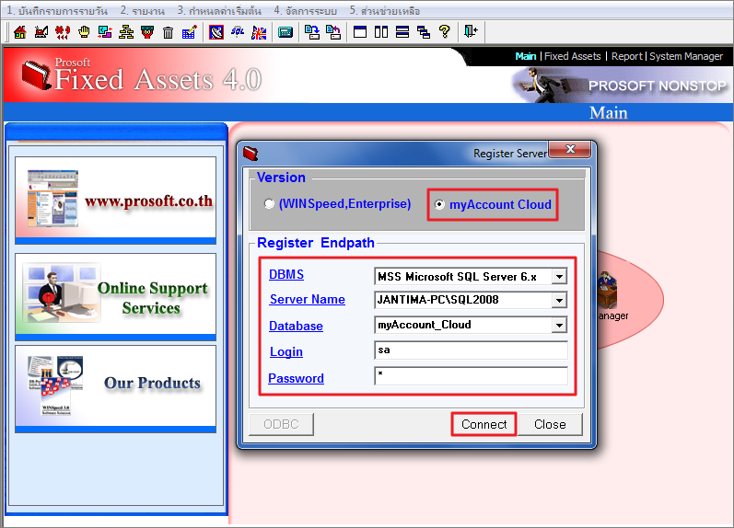
Task: Click the red excavator toolbar icon
Action: (41, 32)
